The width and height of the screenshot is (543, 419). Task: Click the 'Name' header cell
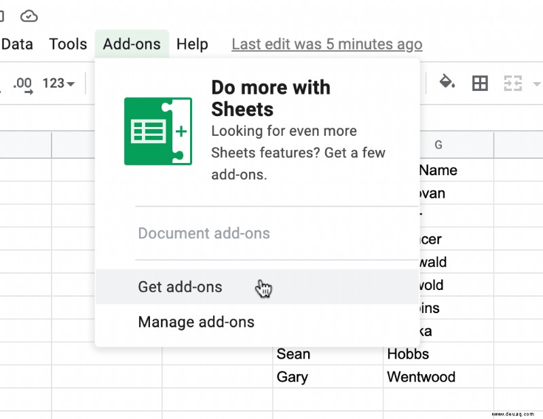coord(456,170)
